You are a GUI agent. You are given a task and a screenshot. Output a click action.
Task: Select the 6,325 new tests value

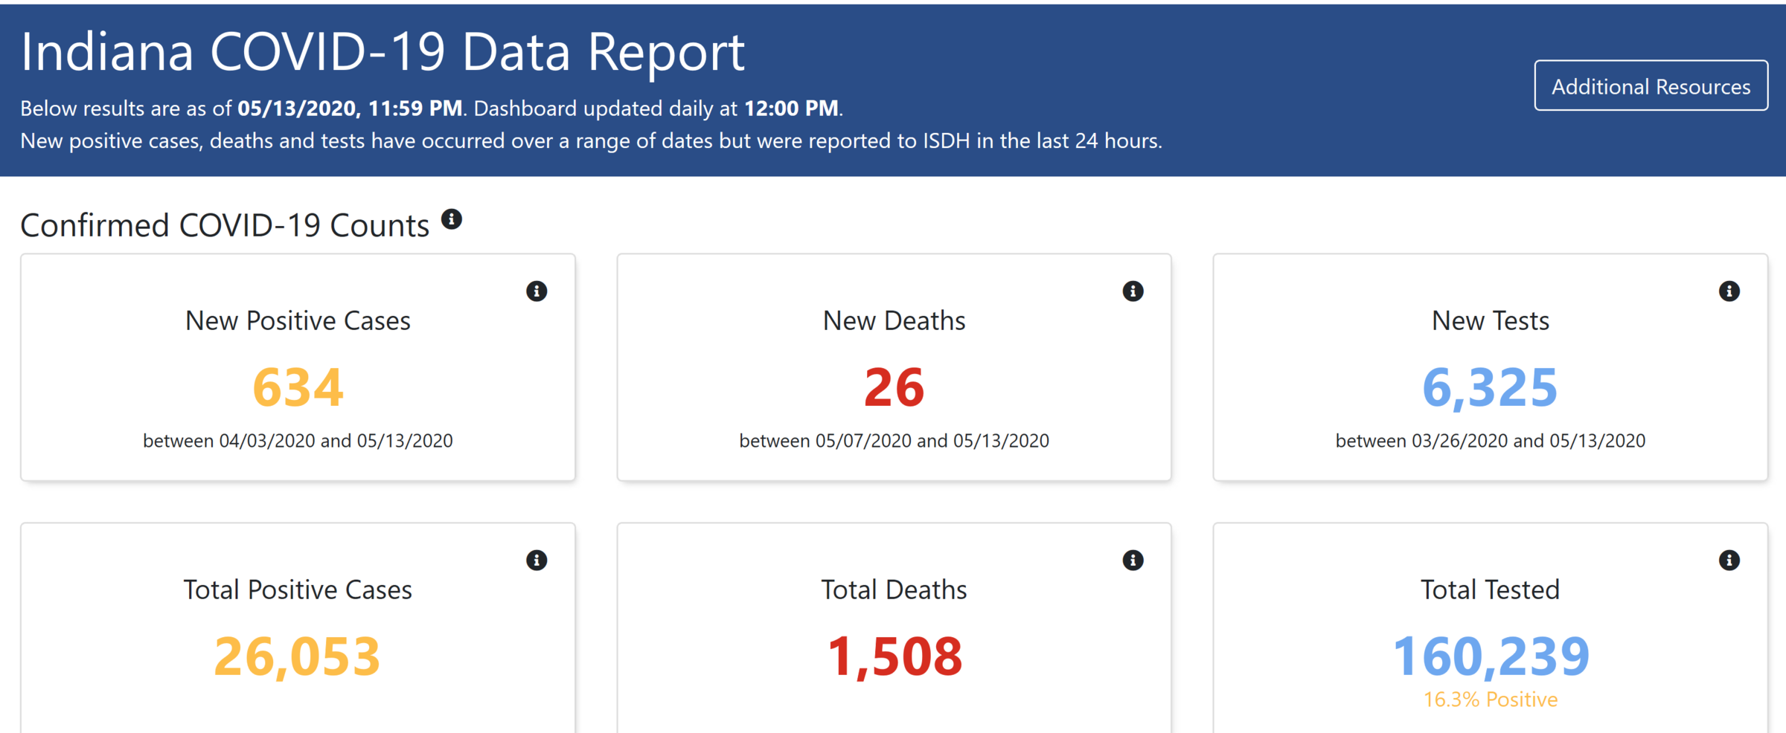[x=1490, y=387]
